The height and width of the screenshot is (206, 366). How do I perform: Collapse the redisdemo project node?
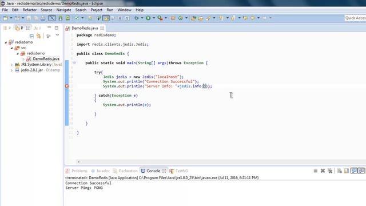point(6,42)
